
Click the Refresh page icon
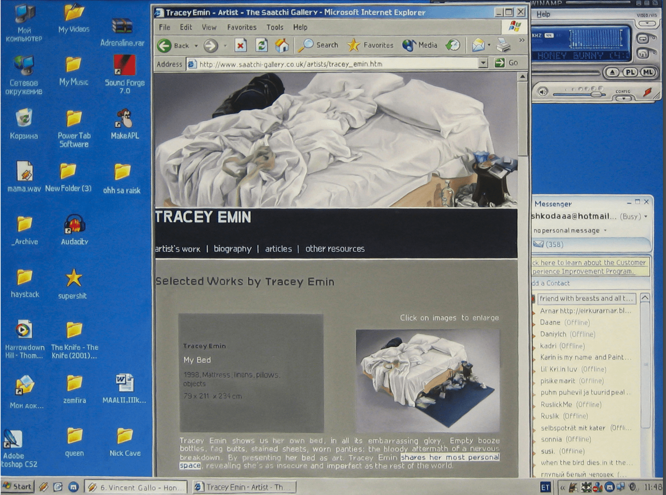261,45
